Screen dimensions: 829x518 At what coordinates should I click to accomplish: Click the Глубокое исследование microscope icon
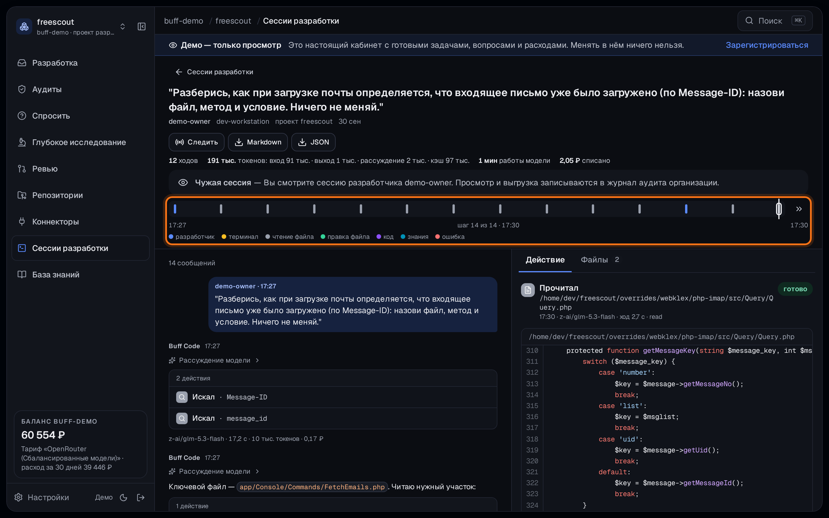coord(22,142)
